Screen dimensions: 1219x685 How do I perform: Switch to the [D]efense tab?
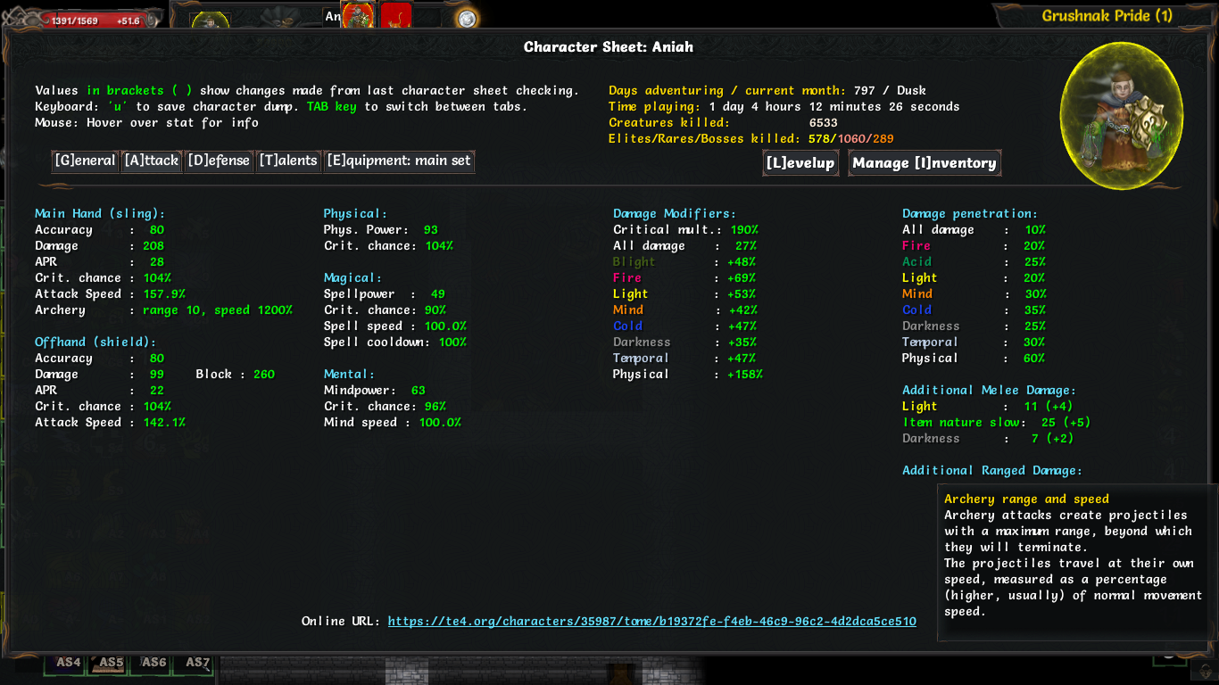(220, 161)
